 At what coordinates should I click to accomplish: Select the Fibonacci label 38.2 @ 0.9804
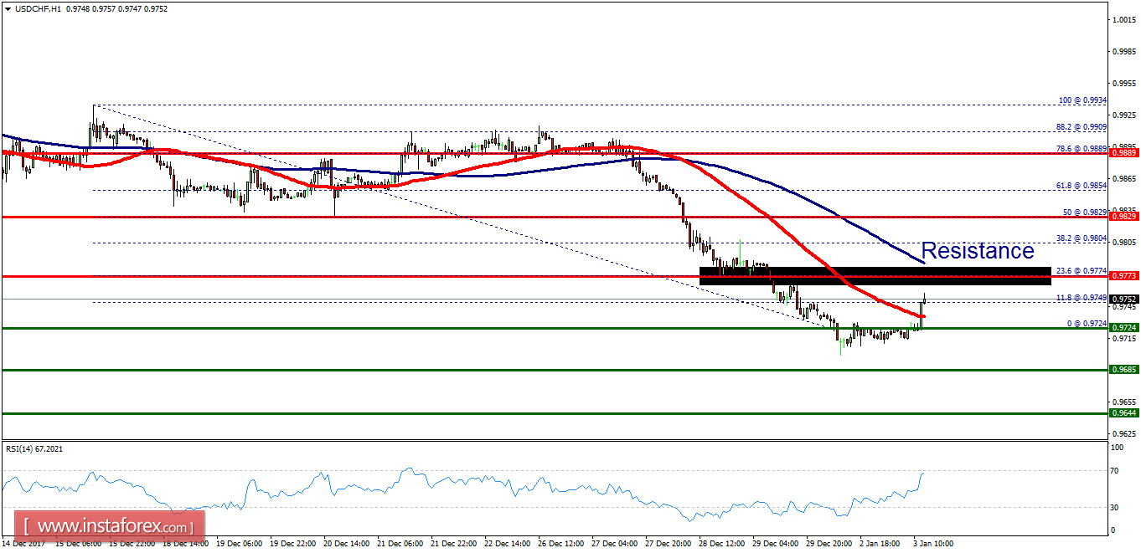(x=1082, y=238)
